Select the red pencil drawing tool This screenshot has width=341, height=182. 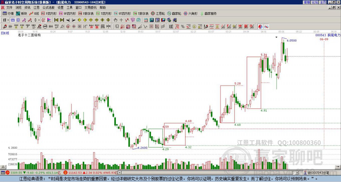click(x=4, y=27)
